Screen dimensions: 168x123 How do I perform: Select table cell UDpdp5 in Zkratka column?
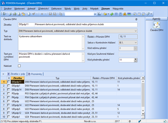(x=17, y=109)
